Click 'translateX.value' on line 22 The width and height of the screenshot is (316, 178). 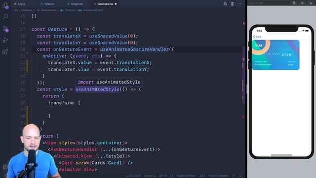pyautogui.click(x=70, y=63)
